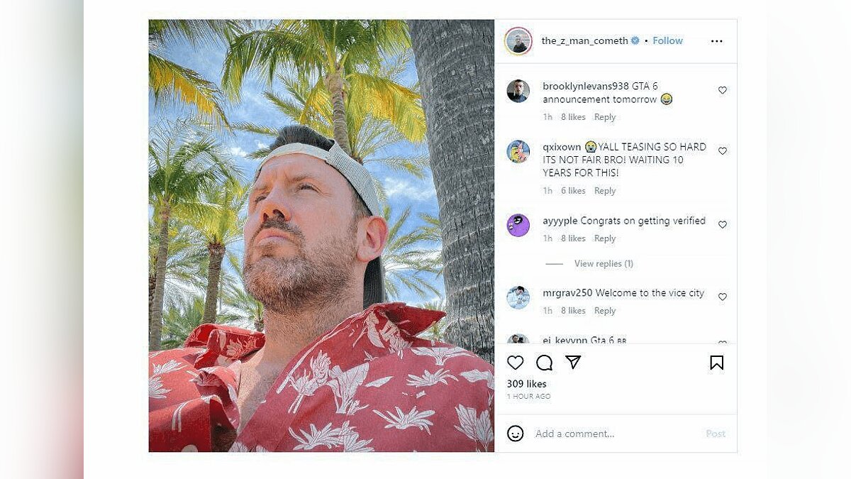Open the_z_man_cometh profile name link
The height and width of the screenshot is (479, 851).
(x=584, y=40)
